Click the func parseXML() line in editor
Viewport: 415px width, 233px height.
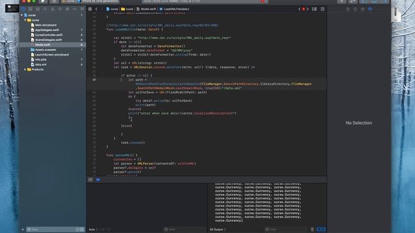click(122, 155)
